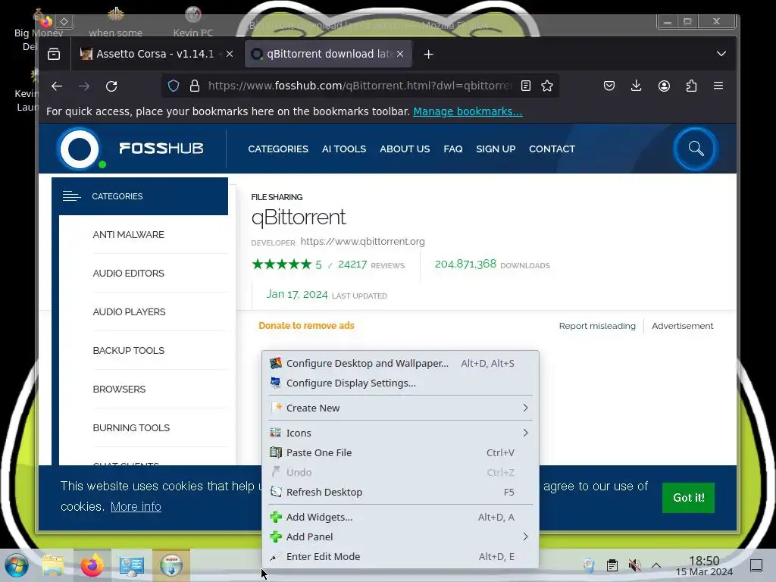776x582 pixels.
Task: Open tracking protection shield icon
Action: click(x=174, y=86)
